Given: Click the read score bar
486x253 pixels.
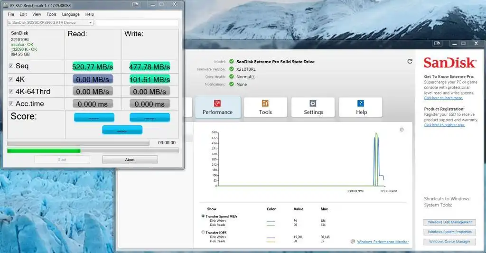Looking at the screenshot, I should tap(94, 118).
